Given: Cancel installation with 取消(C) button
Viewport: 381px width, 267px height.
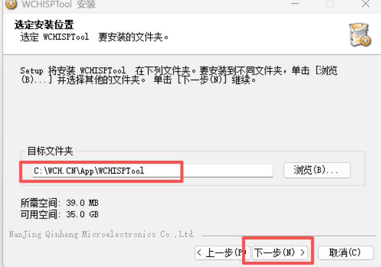Looking at the screenshot, I should (345, 253).
